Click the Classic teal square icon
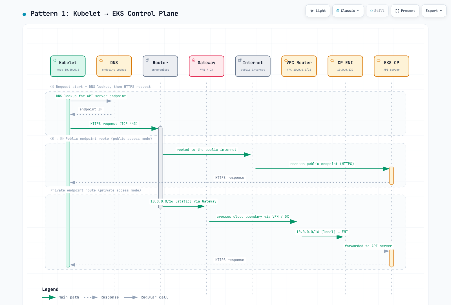This screenshot has width=451, height=305. (x=338, y=11)
